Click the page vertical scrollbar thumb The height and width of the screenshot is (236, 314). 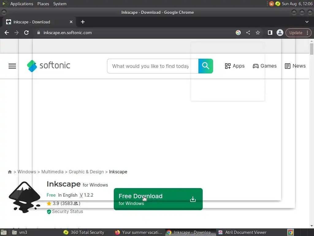coord(312,49)
